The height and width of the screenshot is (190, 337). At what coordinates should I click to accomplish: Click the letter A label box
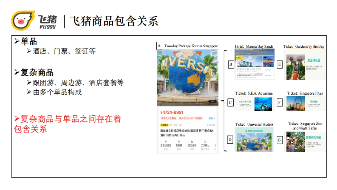(x=160, y=45)
